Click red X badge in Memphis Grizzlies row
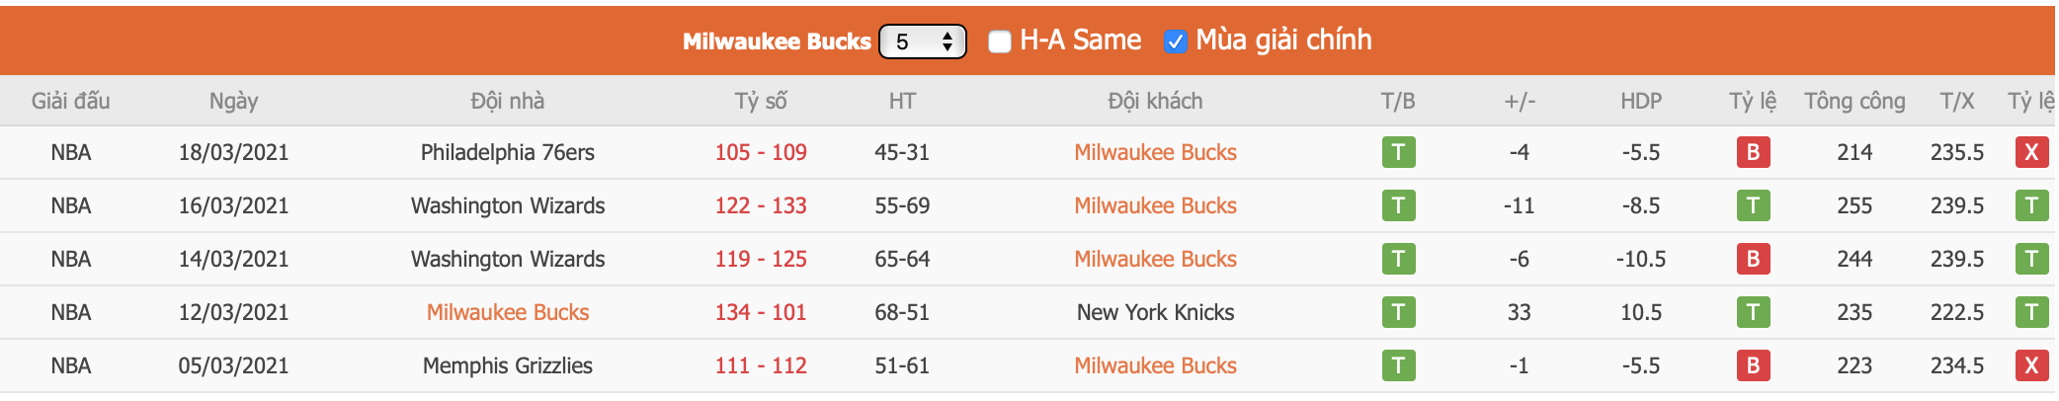2059x401 pixels. pos(2031,365)
